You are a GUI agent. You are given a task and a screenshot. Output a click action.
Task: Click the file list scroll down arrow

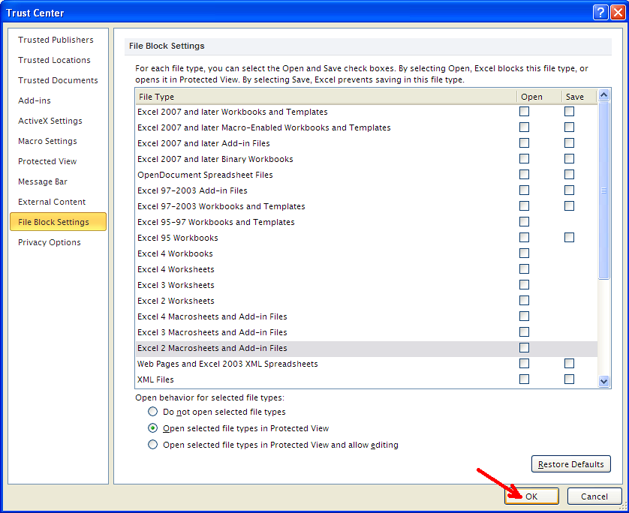[603, 381]
